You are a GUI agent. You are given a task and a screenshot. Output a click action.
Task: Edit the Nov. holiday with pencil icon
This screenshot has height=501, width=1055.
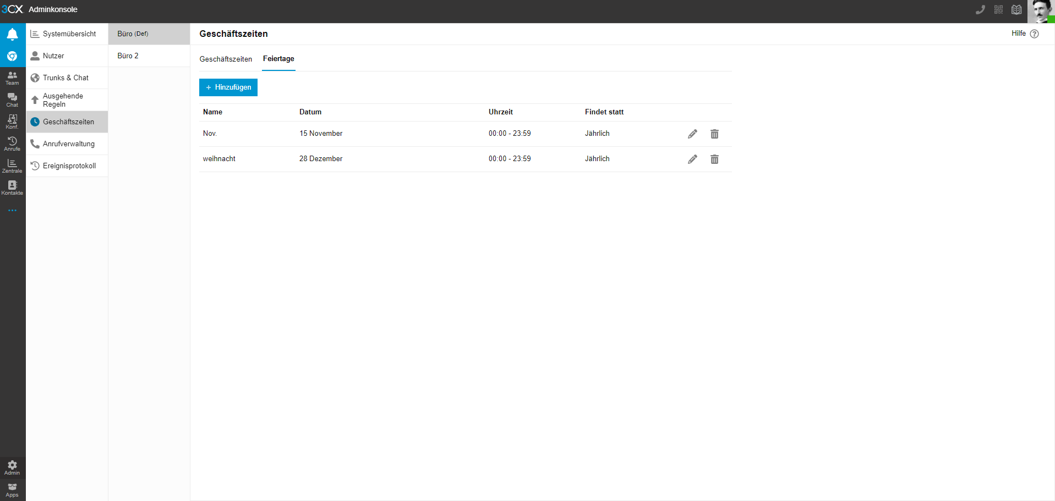(x=692, y=134)
